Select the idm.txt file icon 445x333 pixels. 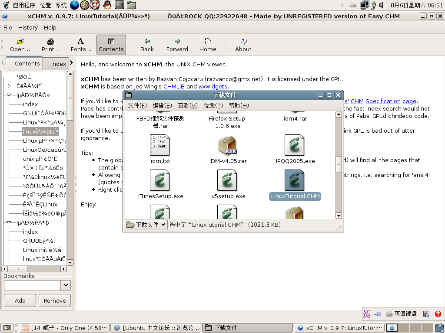click(x=160, y=145)
